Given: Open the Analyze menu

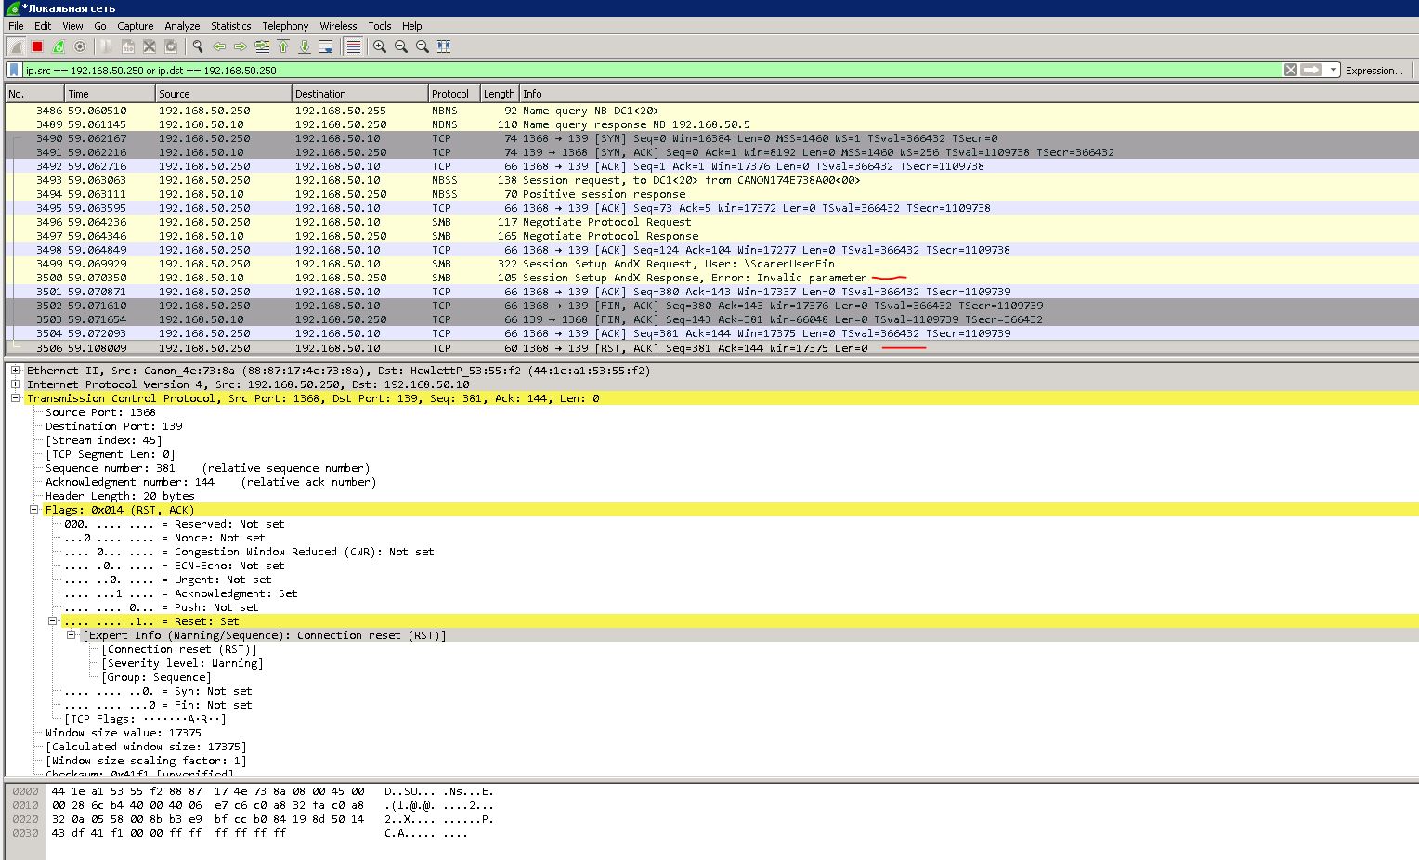Looking at the screenshot, I should pos(182,26).
